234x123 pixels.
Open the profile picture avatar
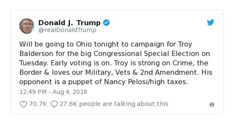27,26
